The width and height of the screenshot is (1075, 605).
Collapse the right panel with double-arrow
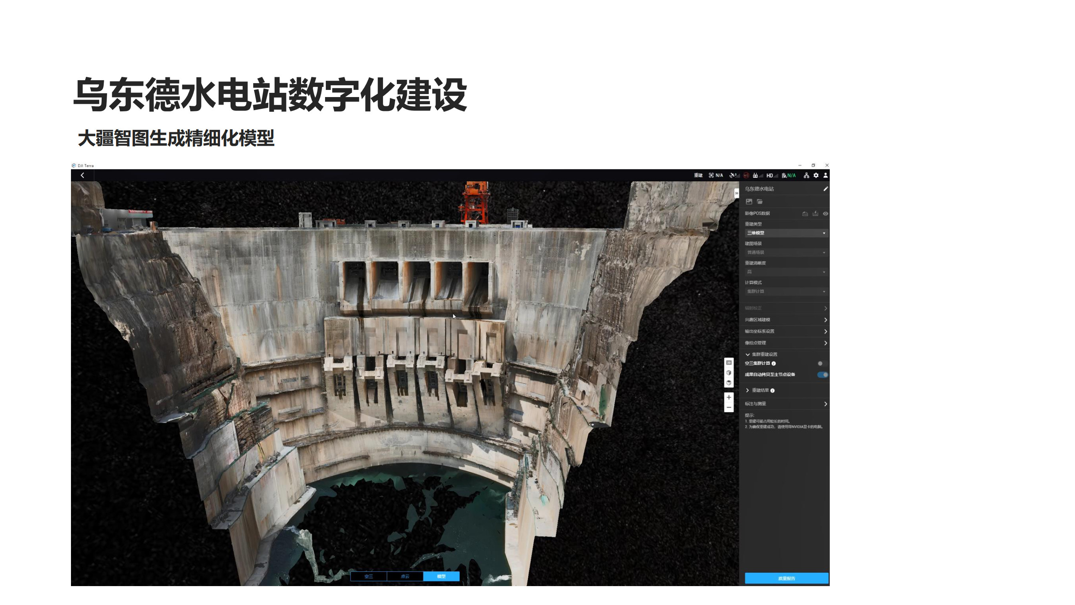tap(736, 193)
